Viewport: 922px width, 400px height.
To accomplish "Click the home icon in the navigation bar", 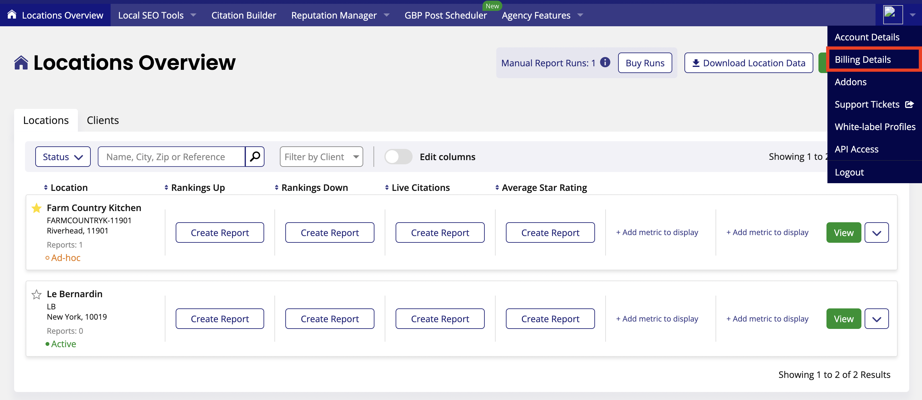I will pos(12,15).
